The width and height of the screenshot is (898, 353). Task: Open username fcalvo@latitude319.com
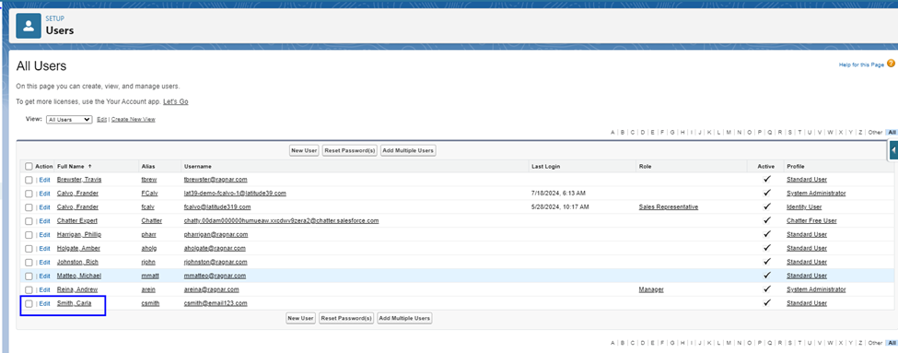217,206
